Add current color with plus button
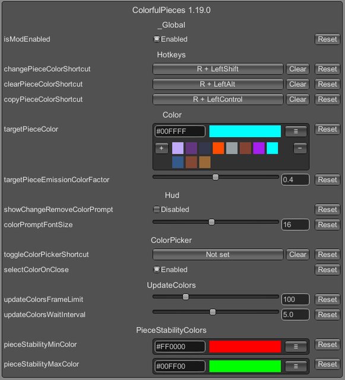Screen dimensions: 345x380 pos(162,148)
